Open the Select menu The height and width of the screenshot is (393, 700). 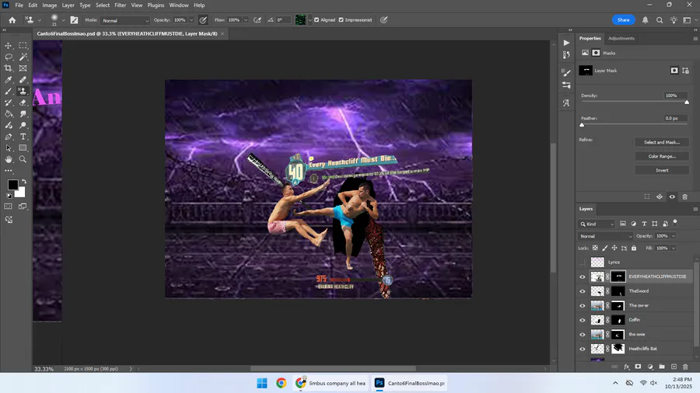click(103, 5)
